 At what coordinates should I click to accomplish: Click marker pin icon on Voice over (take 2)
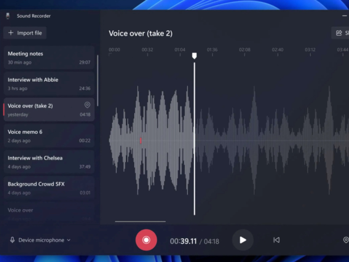pyautogui.click(x=87, y=105)
